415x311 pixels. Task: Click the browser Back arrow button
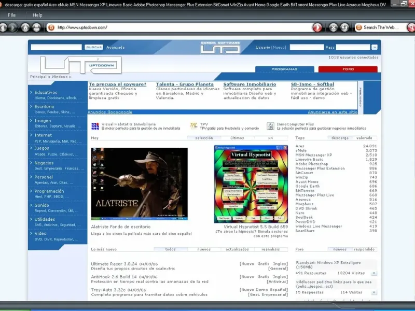3,27
